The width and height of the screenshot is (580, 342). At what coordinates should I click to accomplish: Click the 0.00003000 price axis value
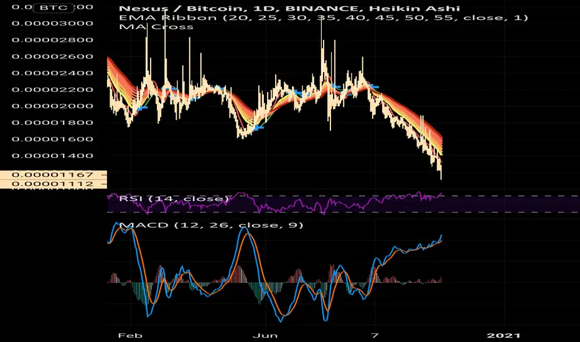(x=52, y=23)
